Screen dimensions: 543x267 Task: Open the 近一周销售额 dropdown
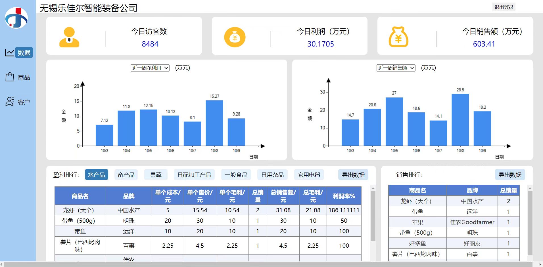tap(396, 68)
